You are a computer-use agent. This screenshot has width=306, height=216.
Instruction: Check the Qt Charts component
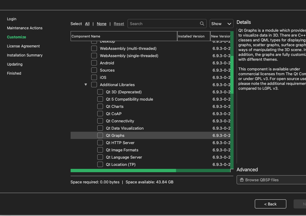(100, 106)
